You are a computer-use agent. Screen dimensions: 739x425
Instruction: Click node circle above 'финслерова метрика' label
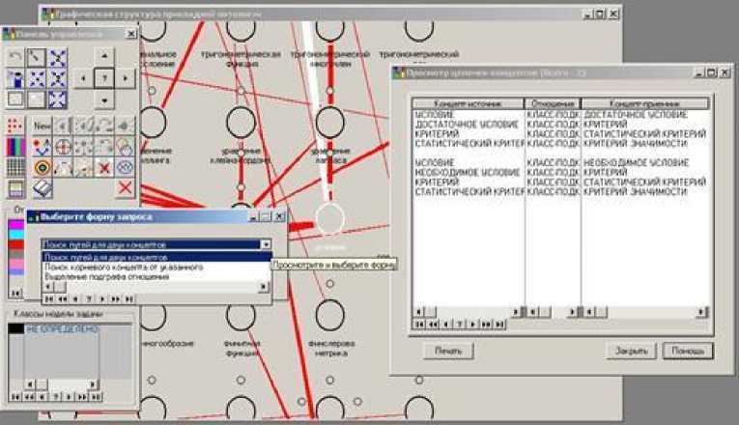[x=330, y=315]
